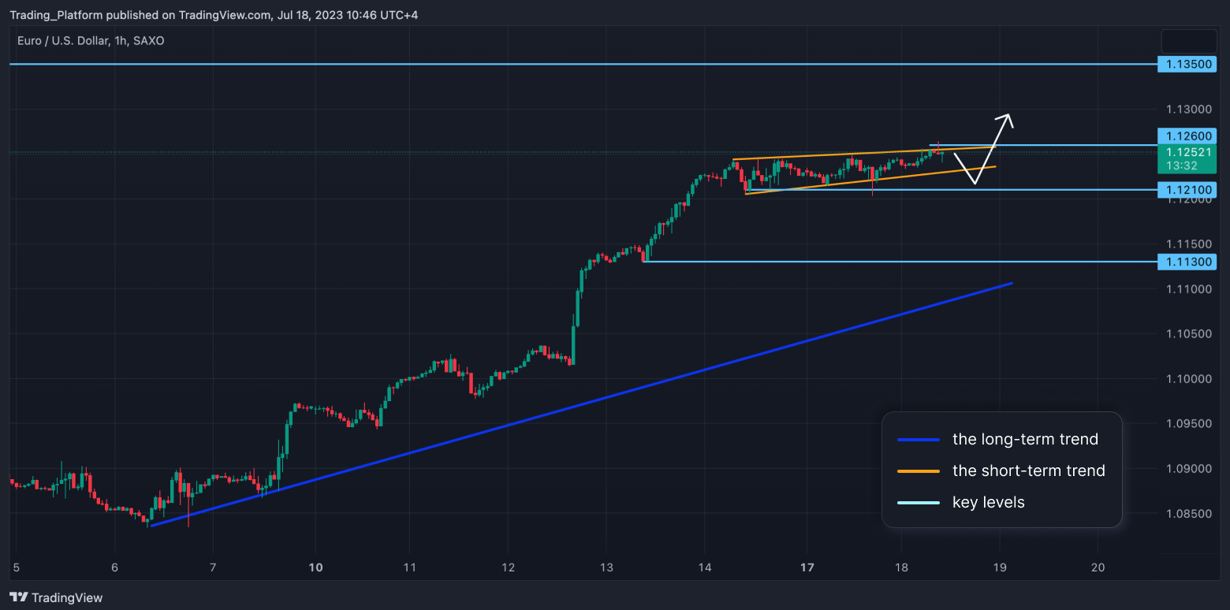Click the 1.13500 horizontal level line
1230x610 pixels.
583,65
